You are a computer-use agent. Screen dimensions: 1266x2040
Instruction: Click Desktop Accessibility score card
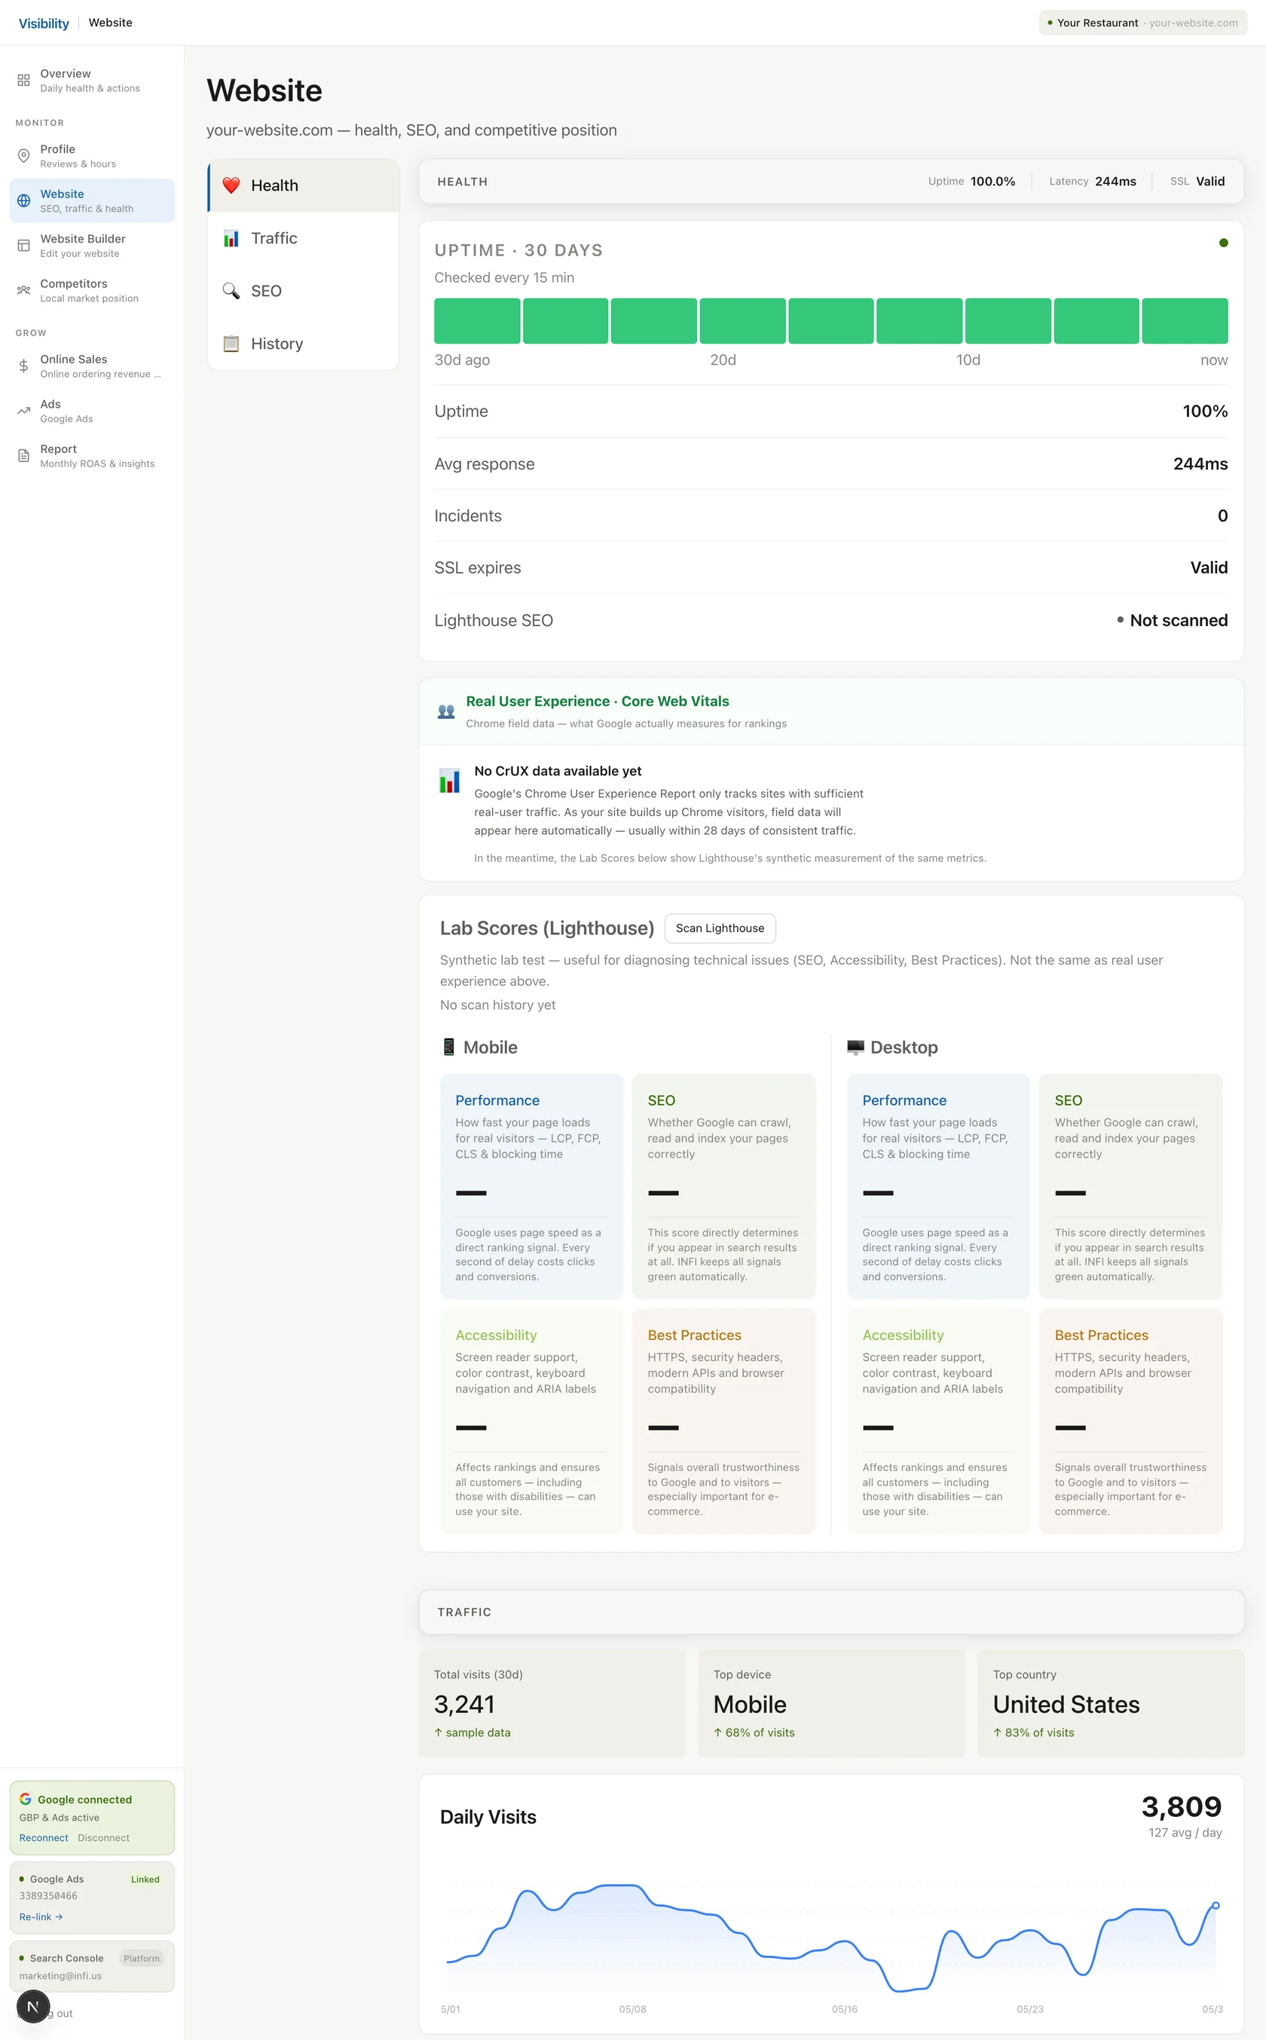[x=939, y=1421]
